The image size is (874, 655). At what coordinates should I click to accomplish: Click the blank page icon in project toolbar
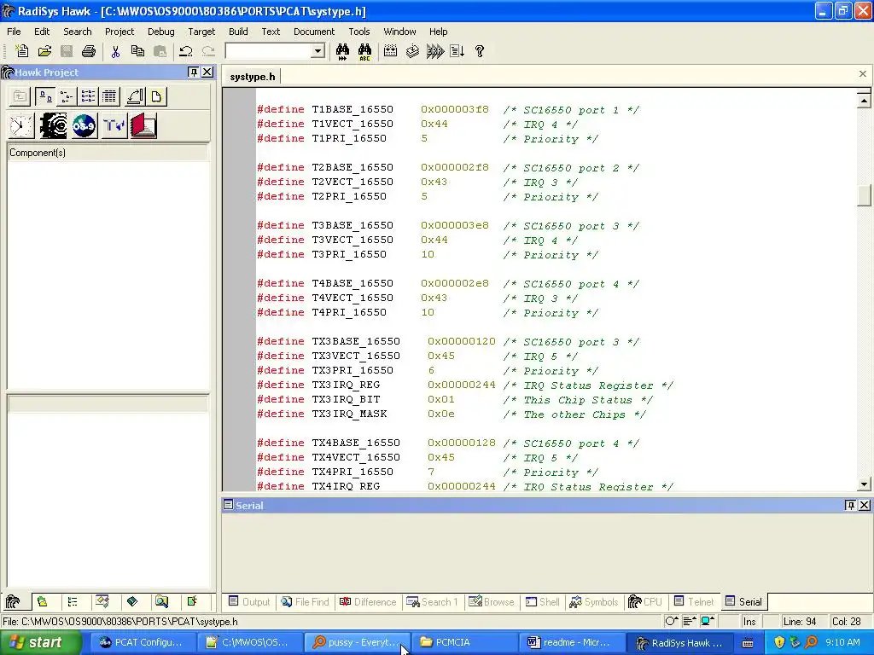pyautogui.click(x=157, y=96)
